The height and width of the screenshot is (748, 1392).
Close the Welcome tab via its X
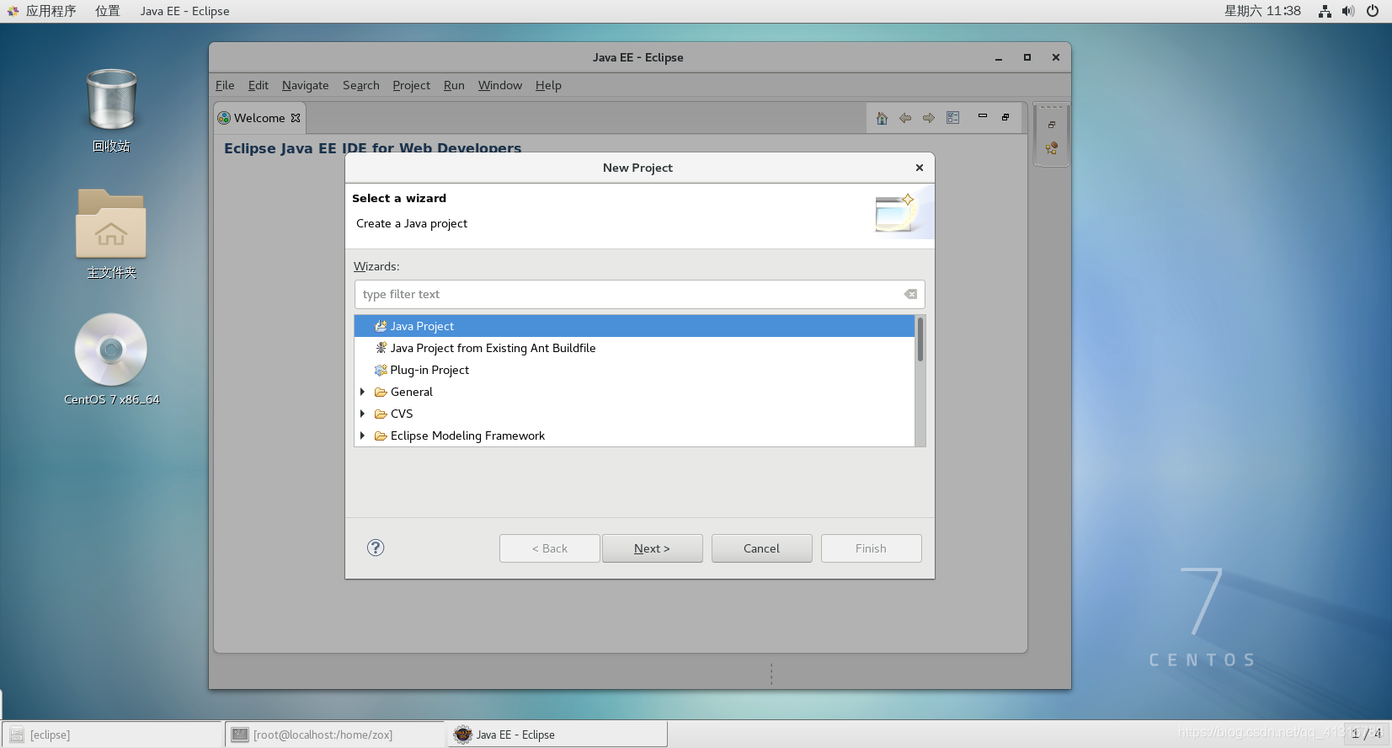pyautogui.click(x=296, y=118)
